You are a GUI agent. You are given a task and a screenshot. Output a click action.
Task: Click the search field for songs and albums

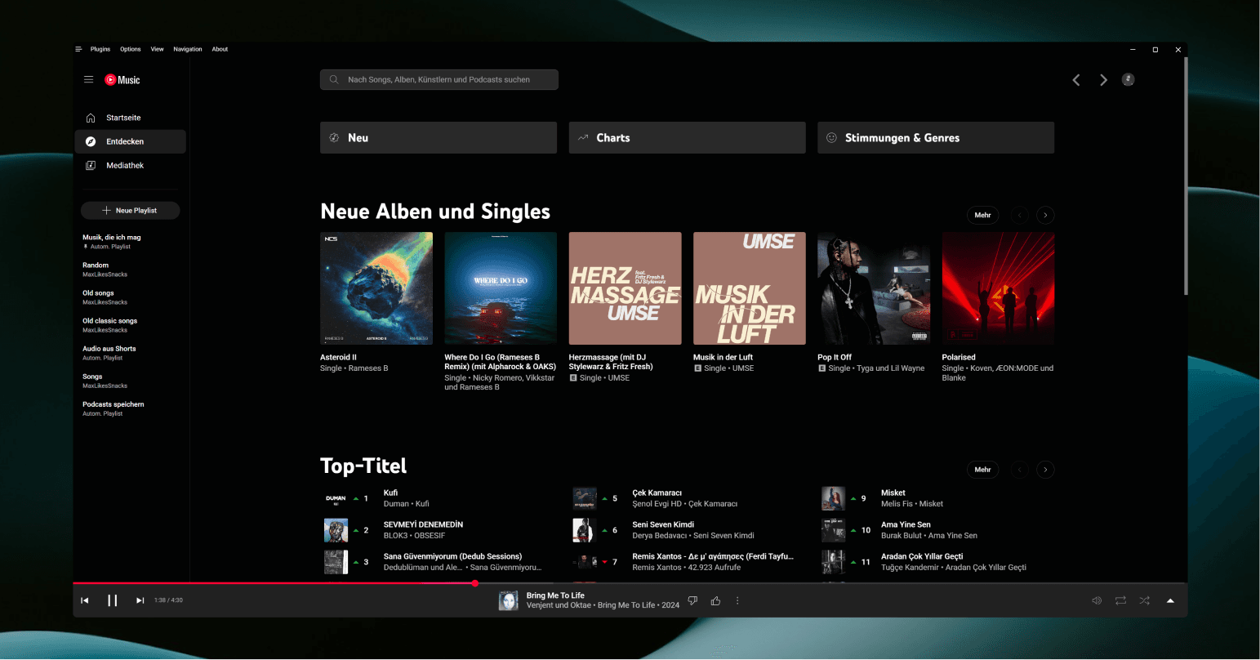[439, 79]
